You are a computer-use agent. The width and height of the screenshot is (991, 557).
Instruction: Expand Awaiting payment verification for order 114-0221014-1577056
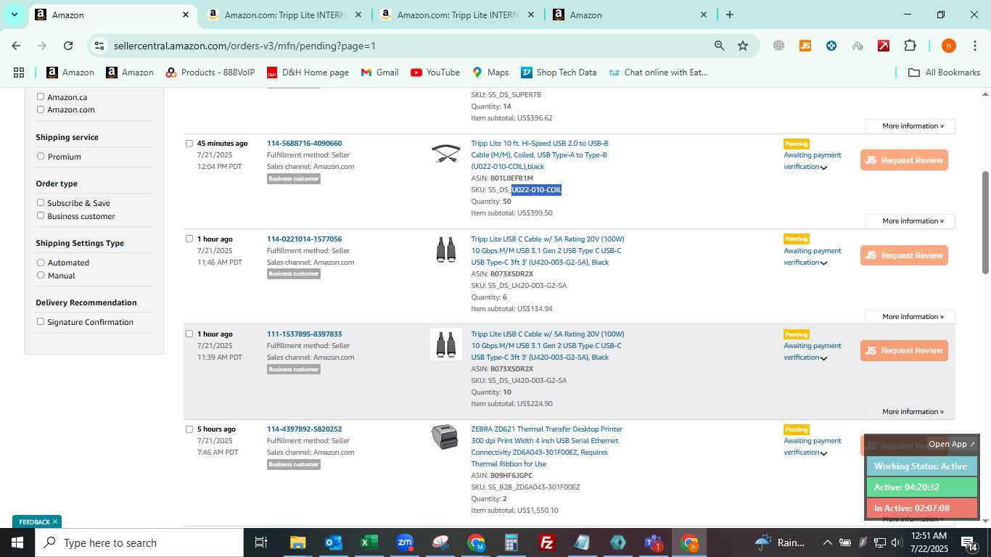(x=823, y=263)
